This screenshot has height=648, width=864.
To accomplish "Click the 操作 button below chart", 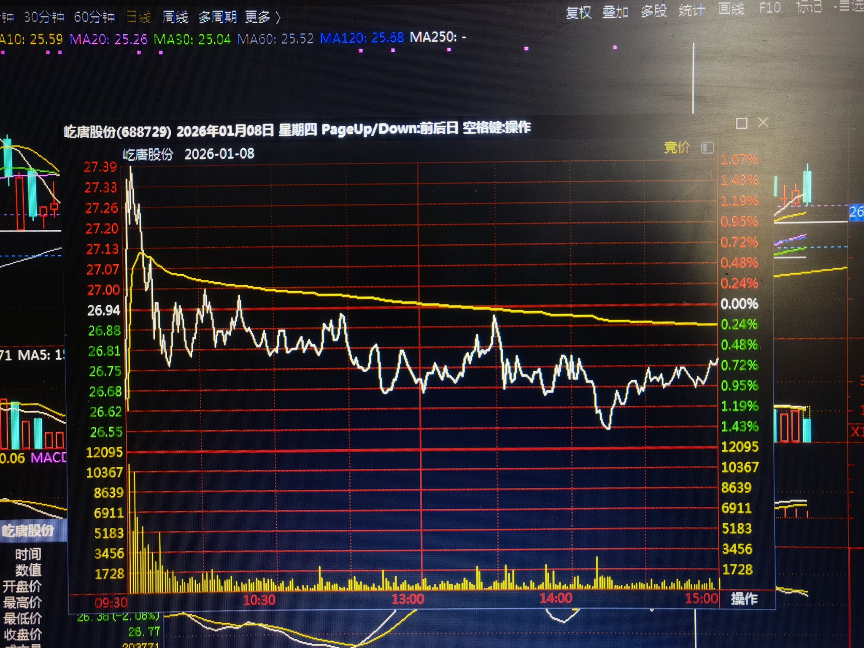I will pyautogui.click(x=744, y=598).
